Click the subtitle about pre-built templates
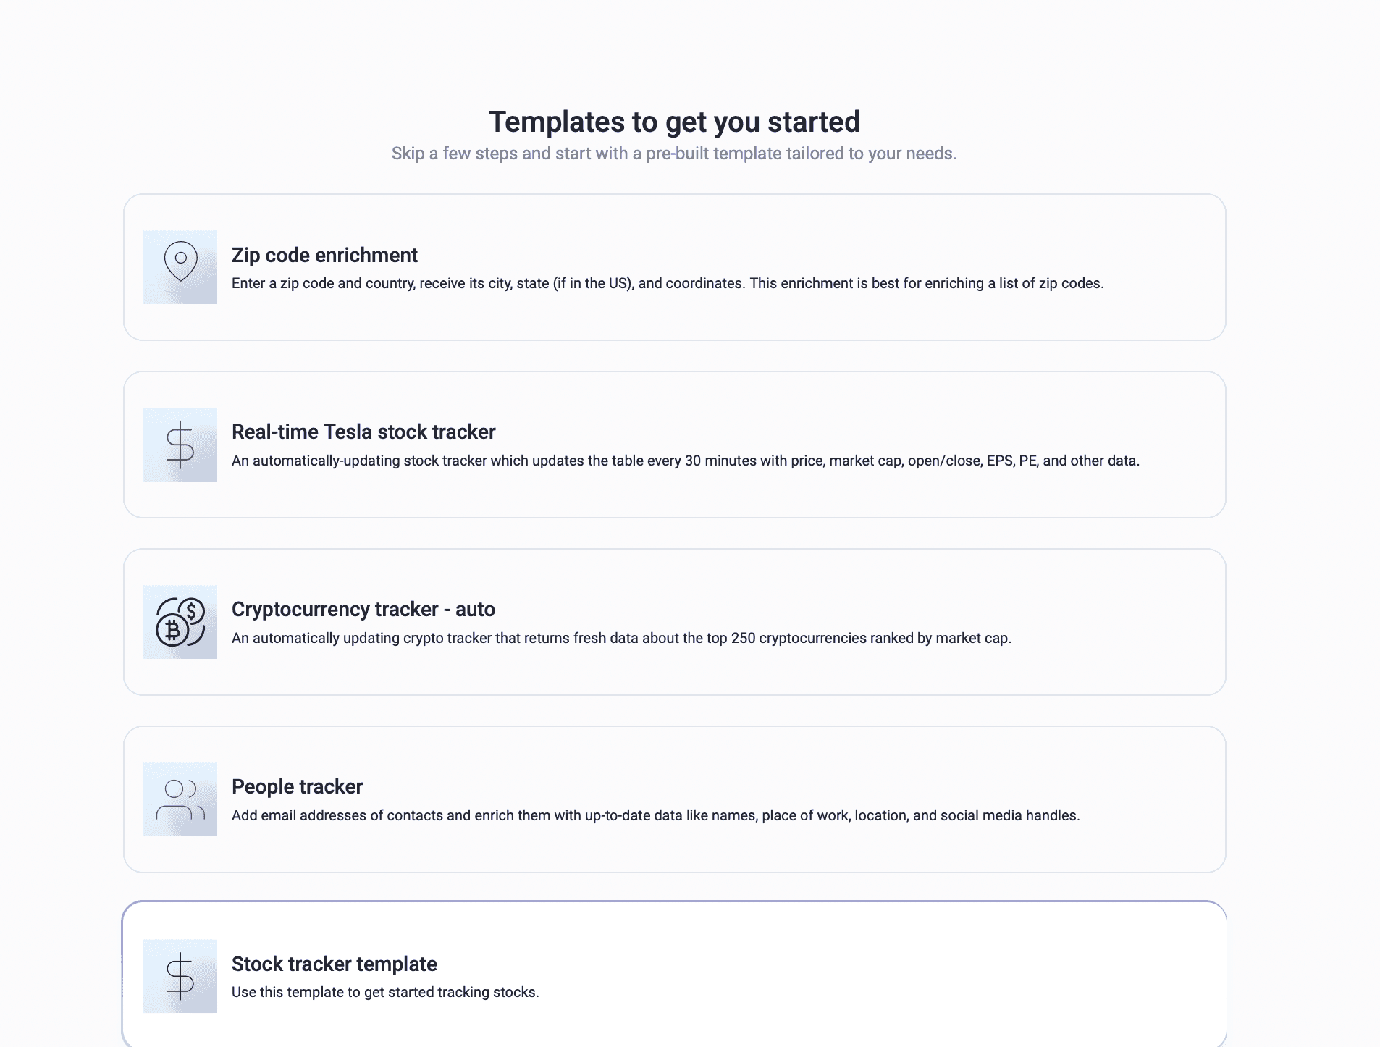This screenshot has height=1047, width=1380. (x=673, y=153)
